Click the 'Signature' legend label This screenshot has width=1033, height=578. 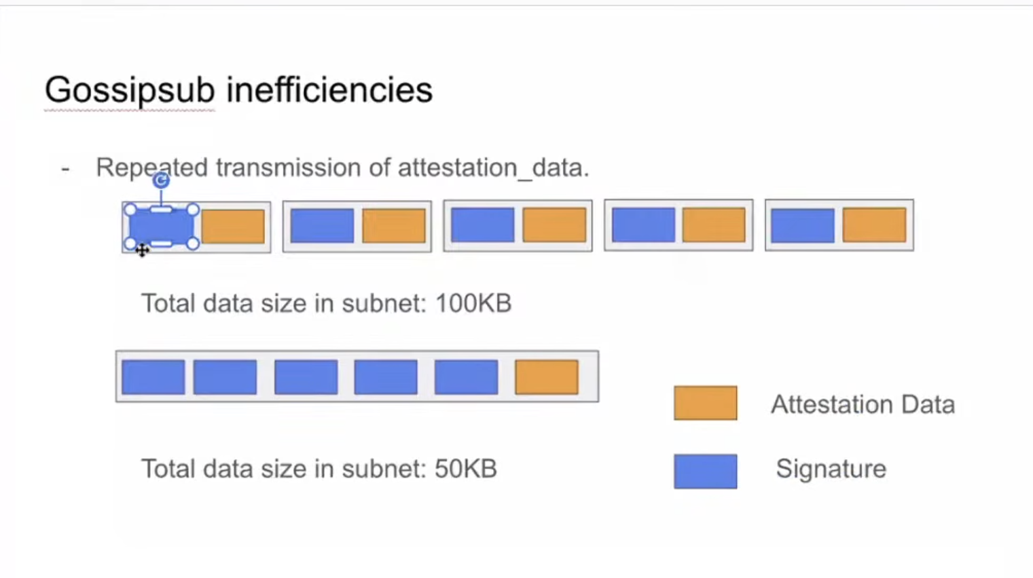831,469
